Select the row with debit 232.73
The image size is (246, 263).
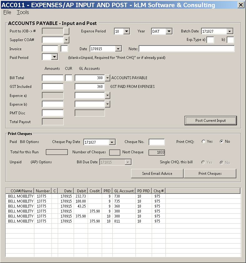(123, 196)
